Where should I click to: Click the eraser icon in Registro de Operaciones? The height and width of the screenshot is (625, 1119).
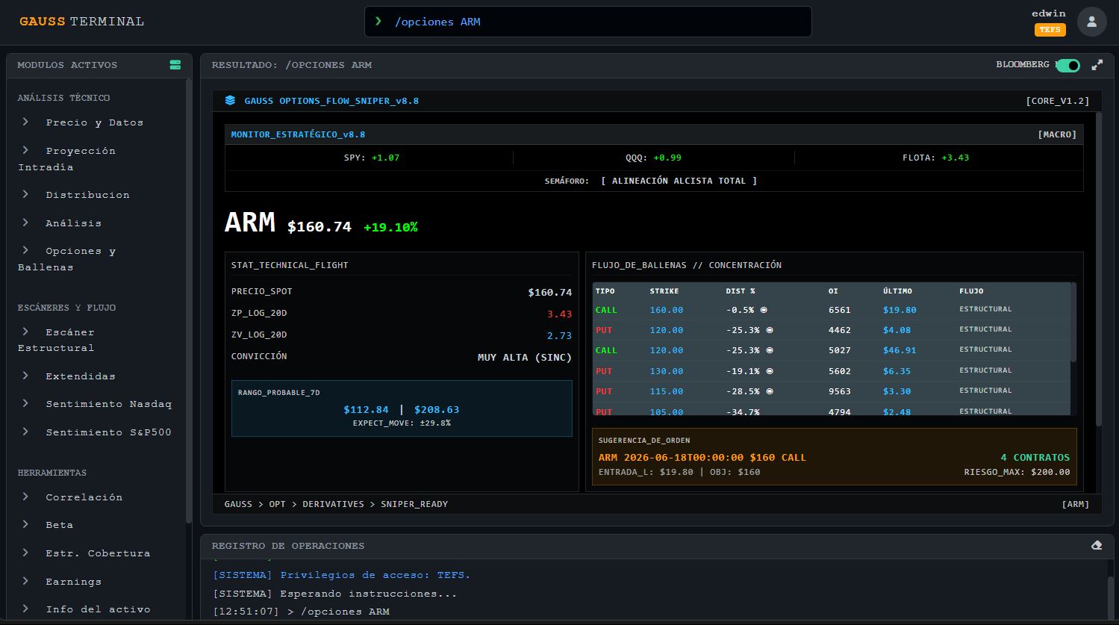(x=1096, y=546)
